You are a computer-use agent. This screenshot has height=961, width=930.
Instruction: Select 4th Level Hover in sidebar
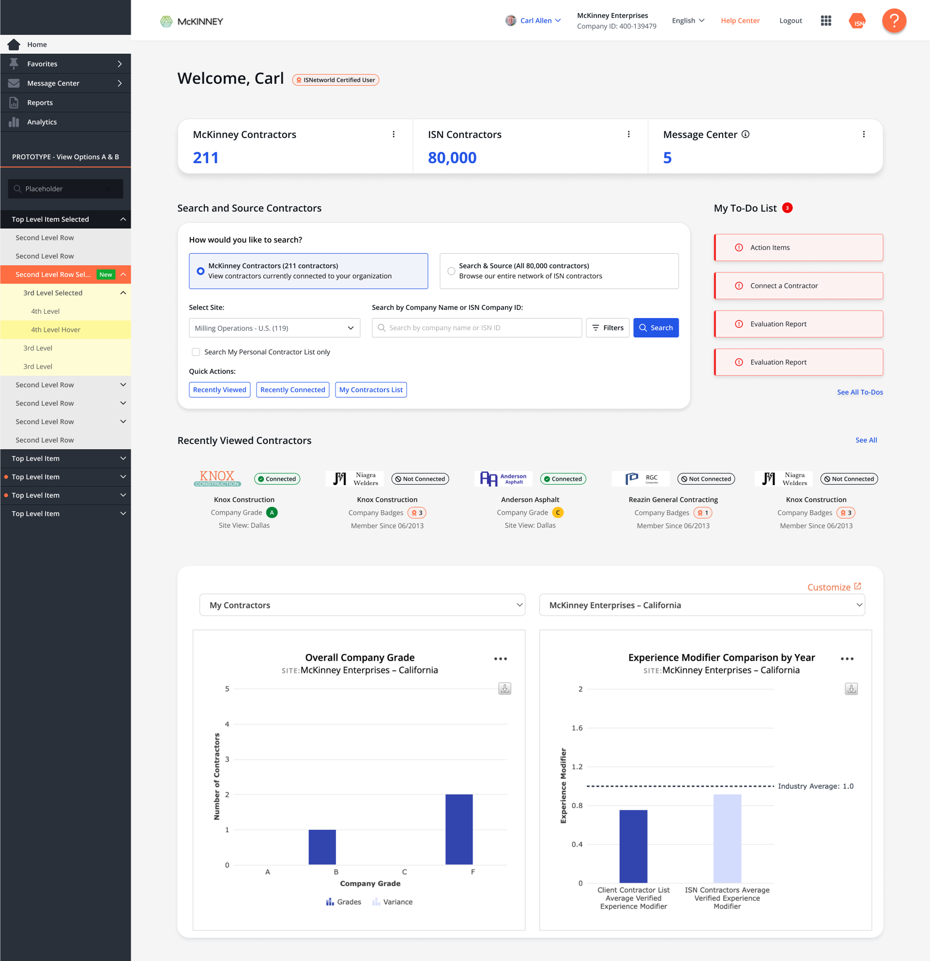[66, 330]
